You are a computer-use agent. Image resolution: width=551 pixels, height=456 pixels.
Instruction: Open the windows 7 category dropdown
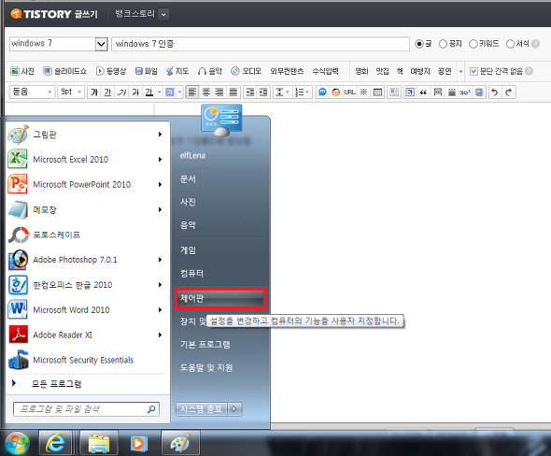point(101,44)
